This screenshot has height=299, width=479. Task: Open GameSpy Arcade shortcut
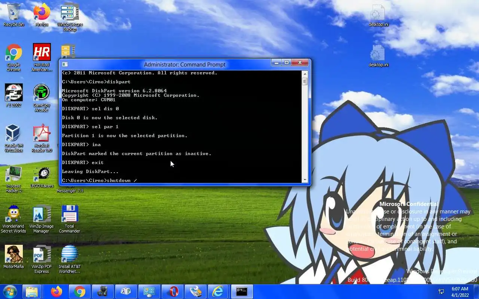[41, 98]
